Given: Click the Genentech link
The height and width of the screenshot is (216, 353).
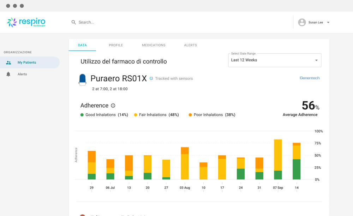Looking at the screenshot, I should pyautogui.click(x=310, y=78).
